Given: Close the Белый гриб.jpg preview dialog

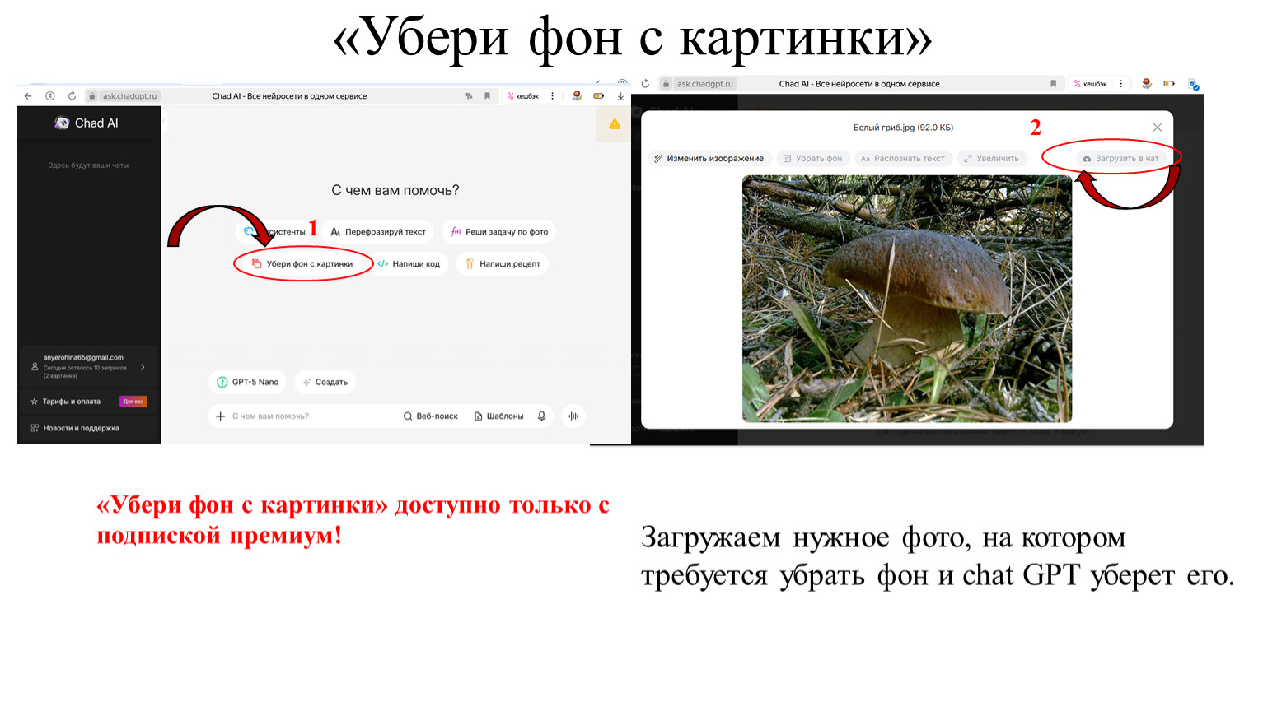Looking at the screenshot, I should (x=1157, y=128).
